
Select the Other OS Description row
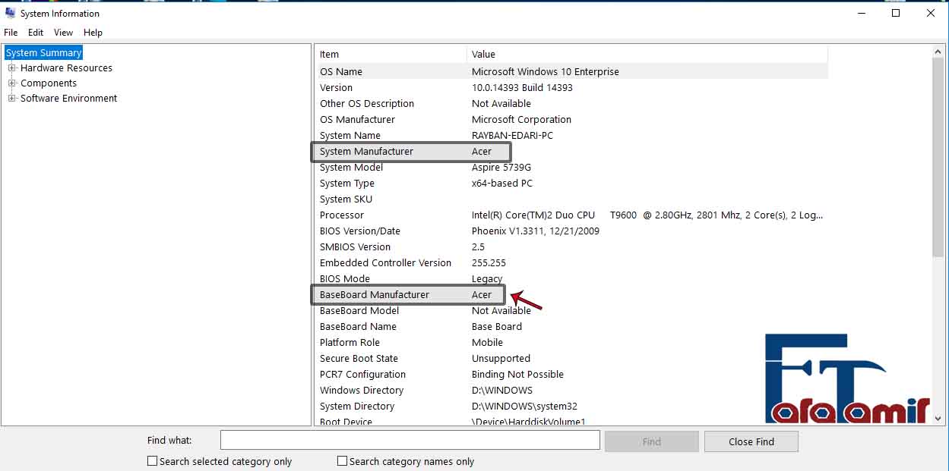572,103
